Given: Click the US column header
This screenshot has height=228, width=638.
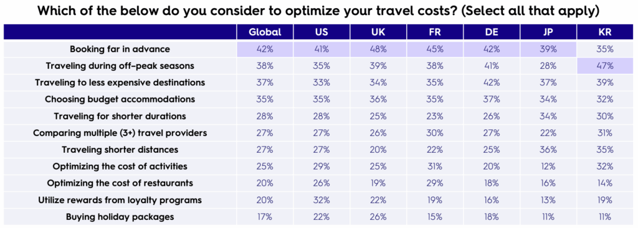Looking at the screenshot, I should tap(321, 32).
